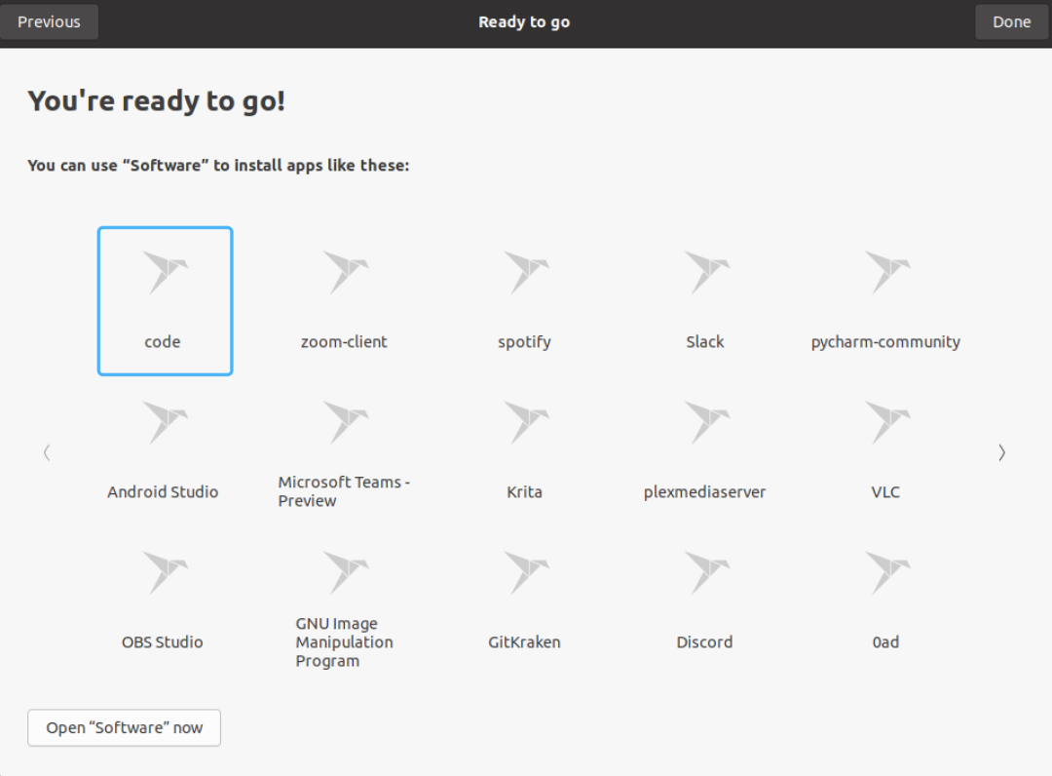Click the "spotify" label text

524,342
